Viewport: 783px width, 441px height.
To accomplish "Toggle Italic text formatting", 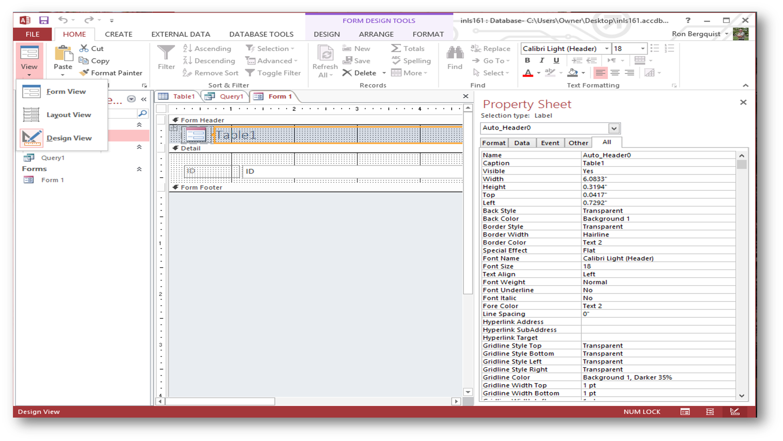I will 542,61.
